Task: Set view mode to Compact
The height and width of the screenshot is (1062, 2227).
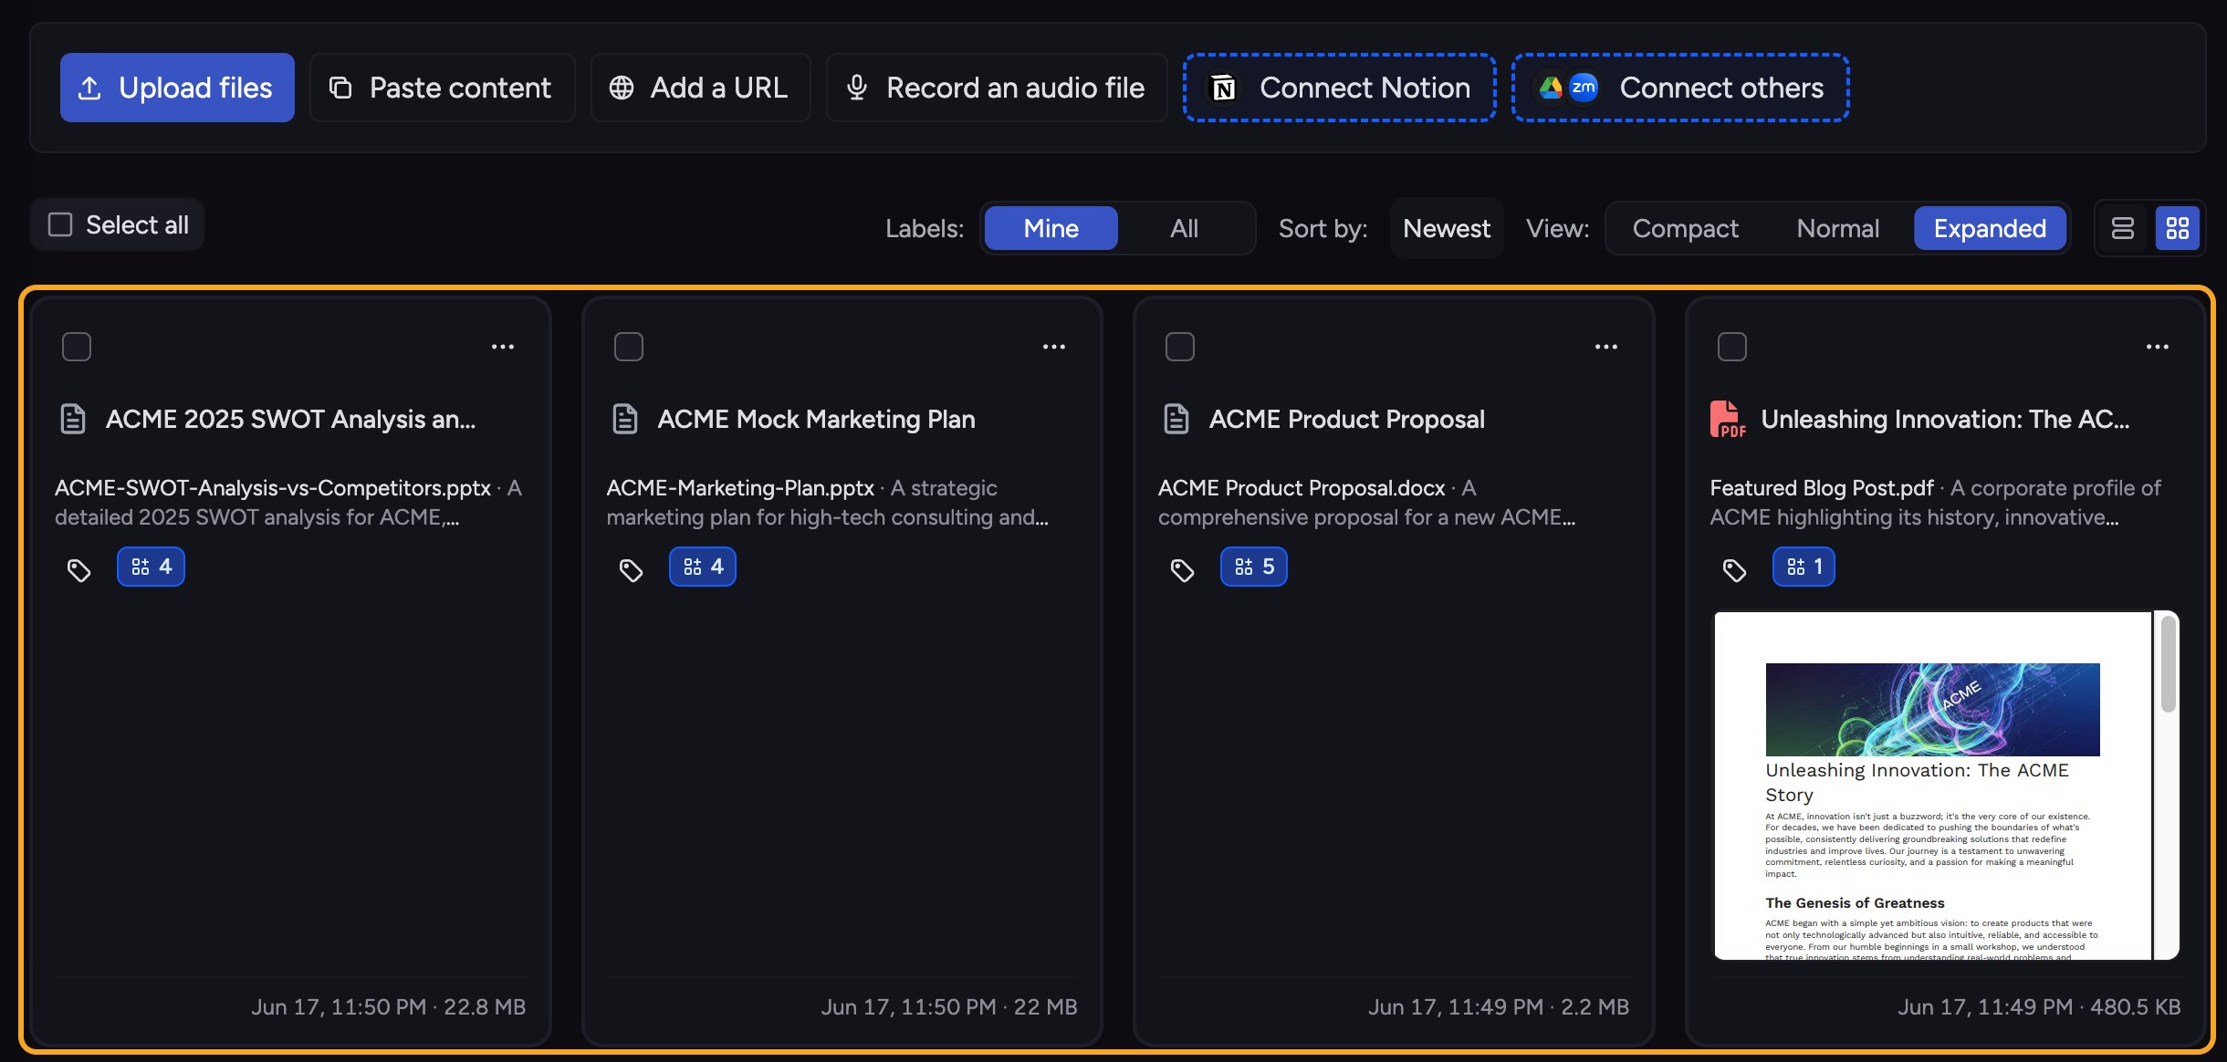Action: click(x=1685, y=228)
